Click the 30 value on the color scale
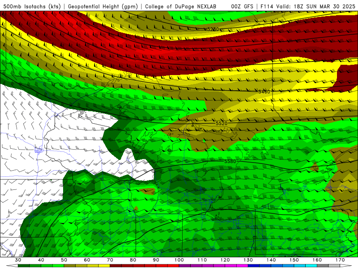This screenshot has width=358, height=268. coord(18,260)
